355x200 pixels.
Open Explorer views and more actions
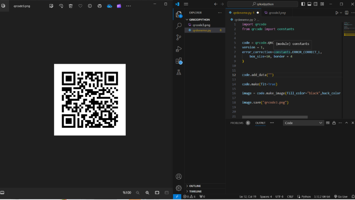point(220,13)
